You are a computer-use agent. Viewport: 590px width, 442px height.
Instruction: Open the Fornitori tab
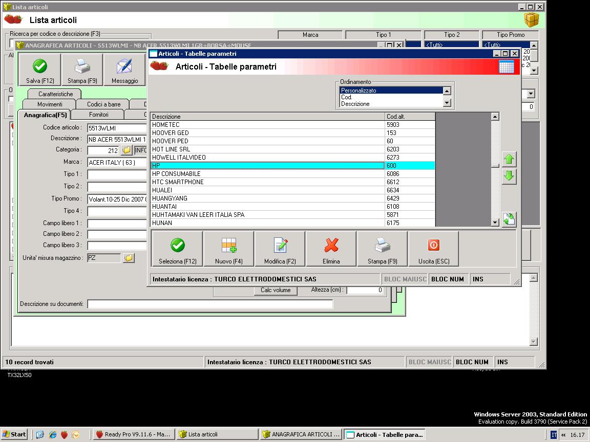pyautogui.click(x=98, y=114)
